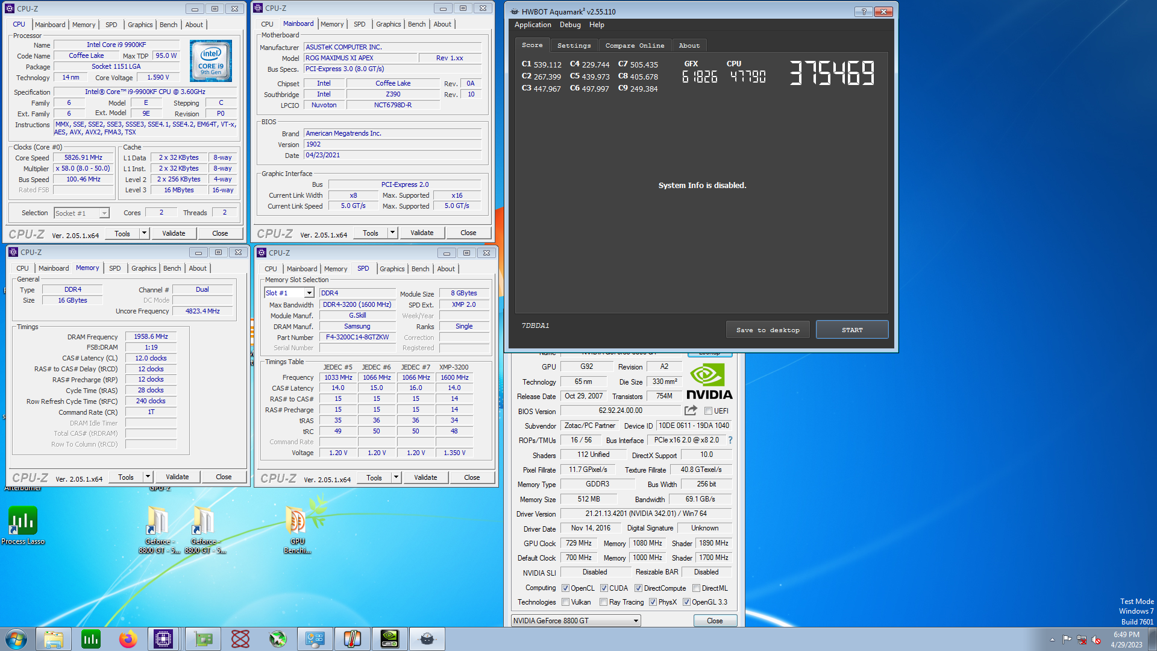Open MSI Afterburner jet icon in taskbar
Image resolution: width=1157 pixels, height=651 pixels.
(x=278, y=639)
